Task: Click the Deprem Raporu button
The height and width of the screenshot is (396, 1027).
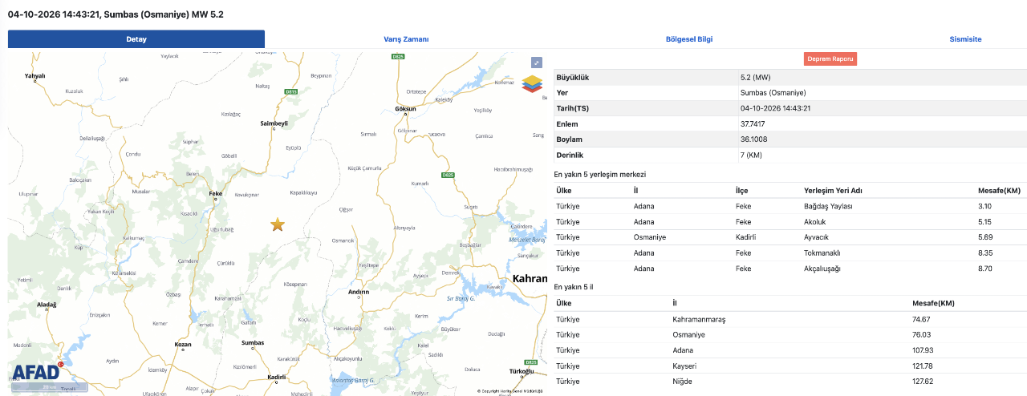Action: pyautogui.click(x=830, y=59)
